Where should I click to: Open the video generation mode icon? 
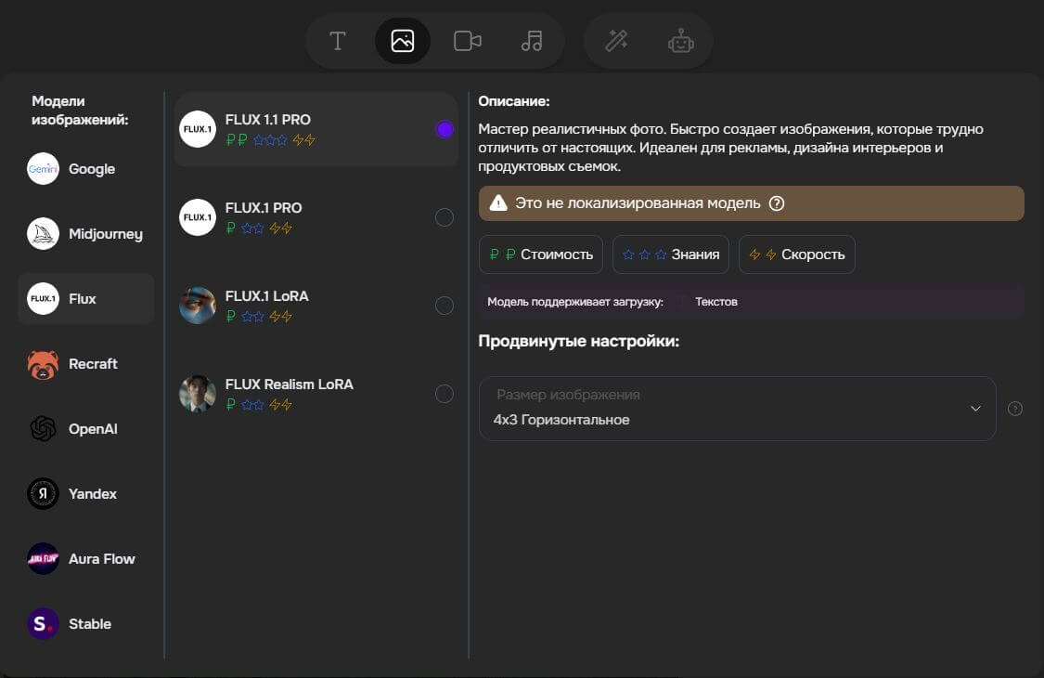(x=467, y=41)
